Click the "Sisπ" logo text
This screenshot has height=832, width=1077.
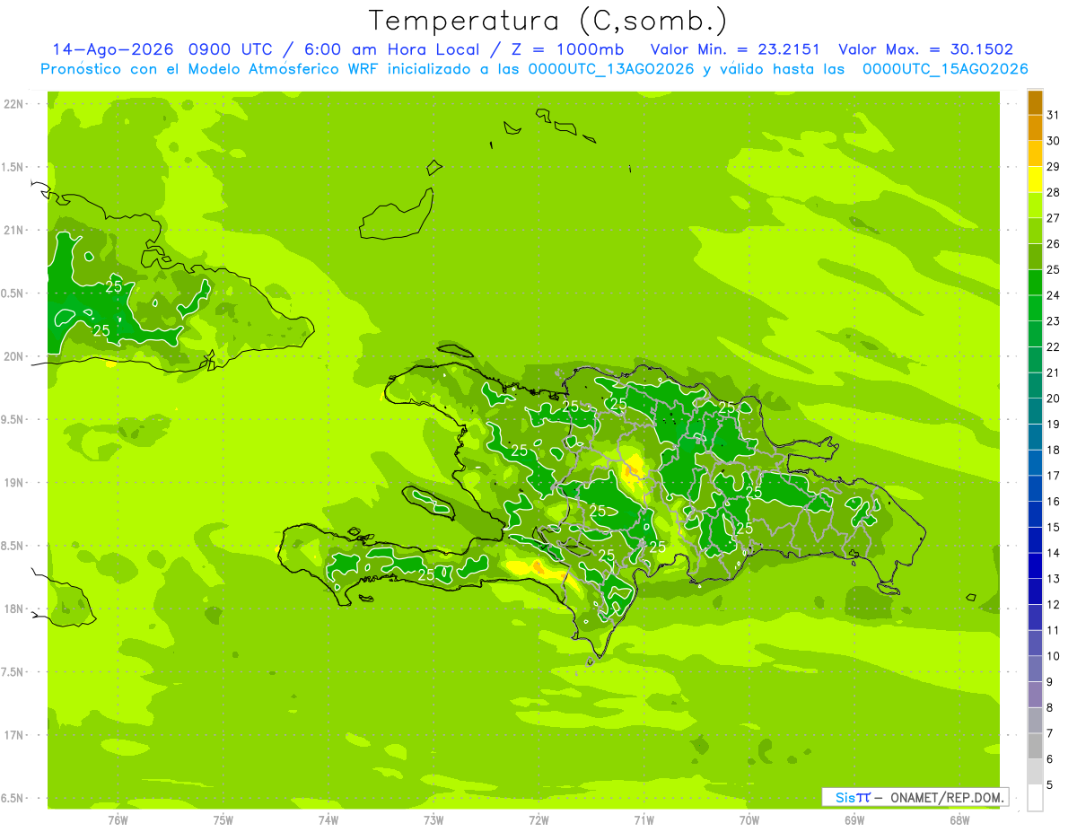point(853,797)
